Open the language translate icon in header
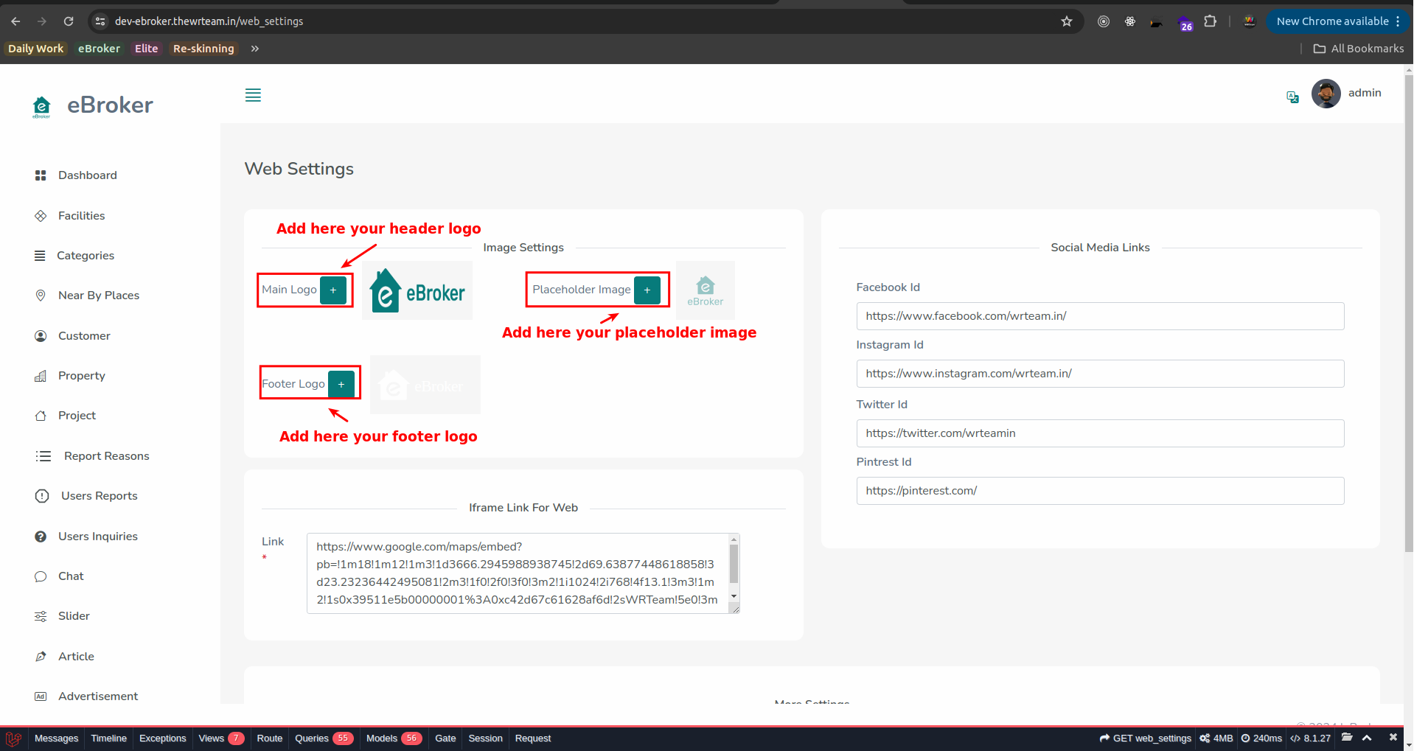 pyautogui.click(x=1292, y=97)
